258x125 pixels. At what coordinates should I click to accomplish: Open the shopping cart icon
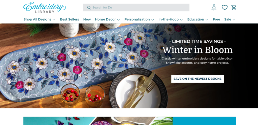point(234,7)
